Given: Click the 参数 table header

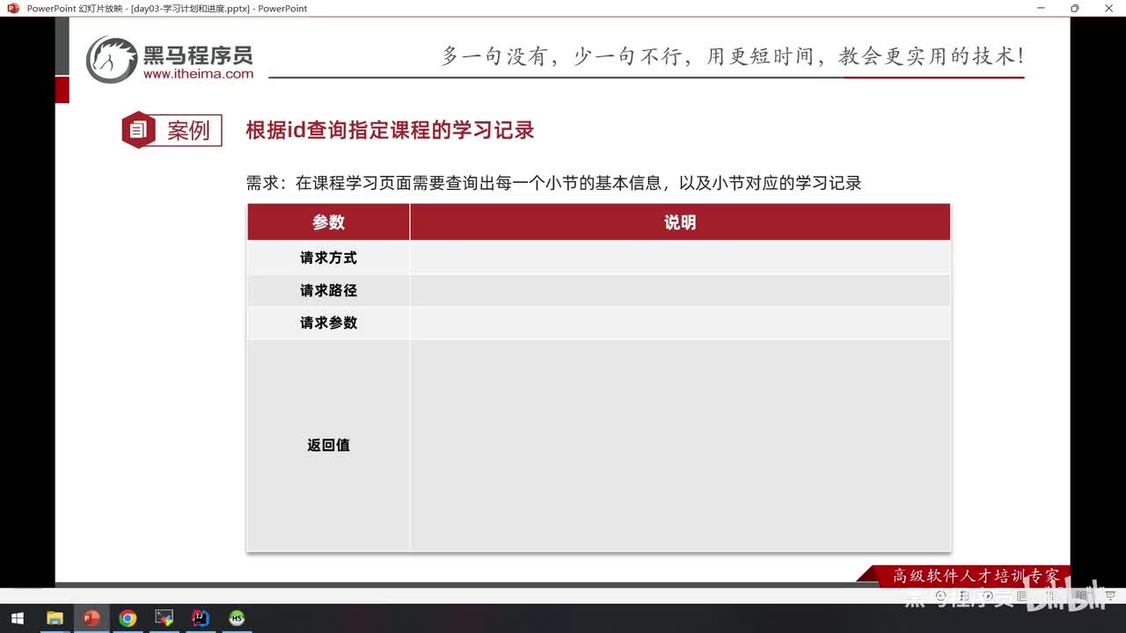Looking at the screenshot, I should (328, 222).
